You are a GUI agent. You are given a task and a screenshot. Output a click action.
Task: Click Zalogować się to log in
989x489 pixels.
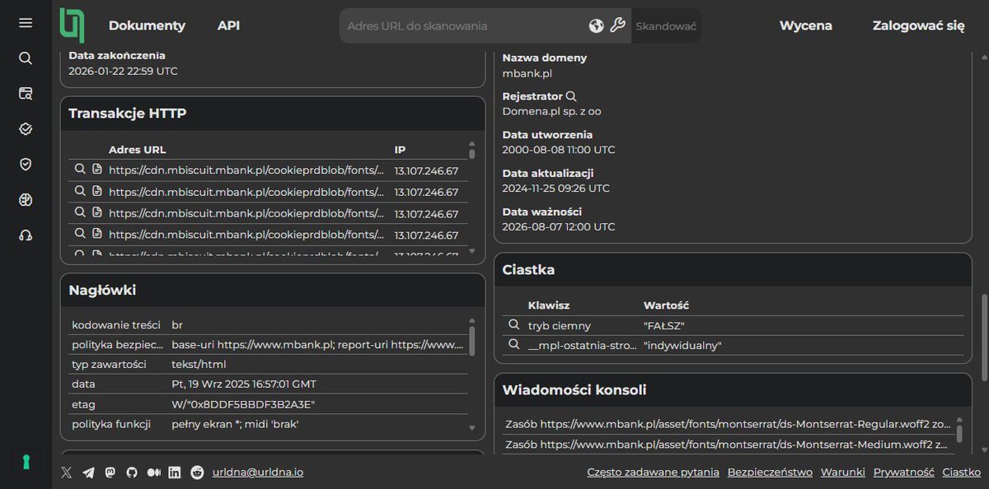click(x=918, y=26)
